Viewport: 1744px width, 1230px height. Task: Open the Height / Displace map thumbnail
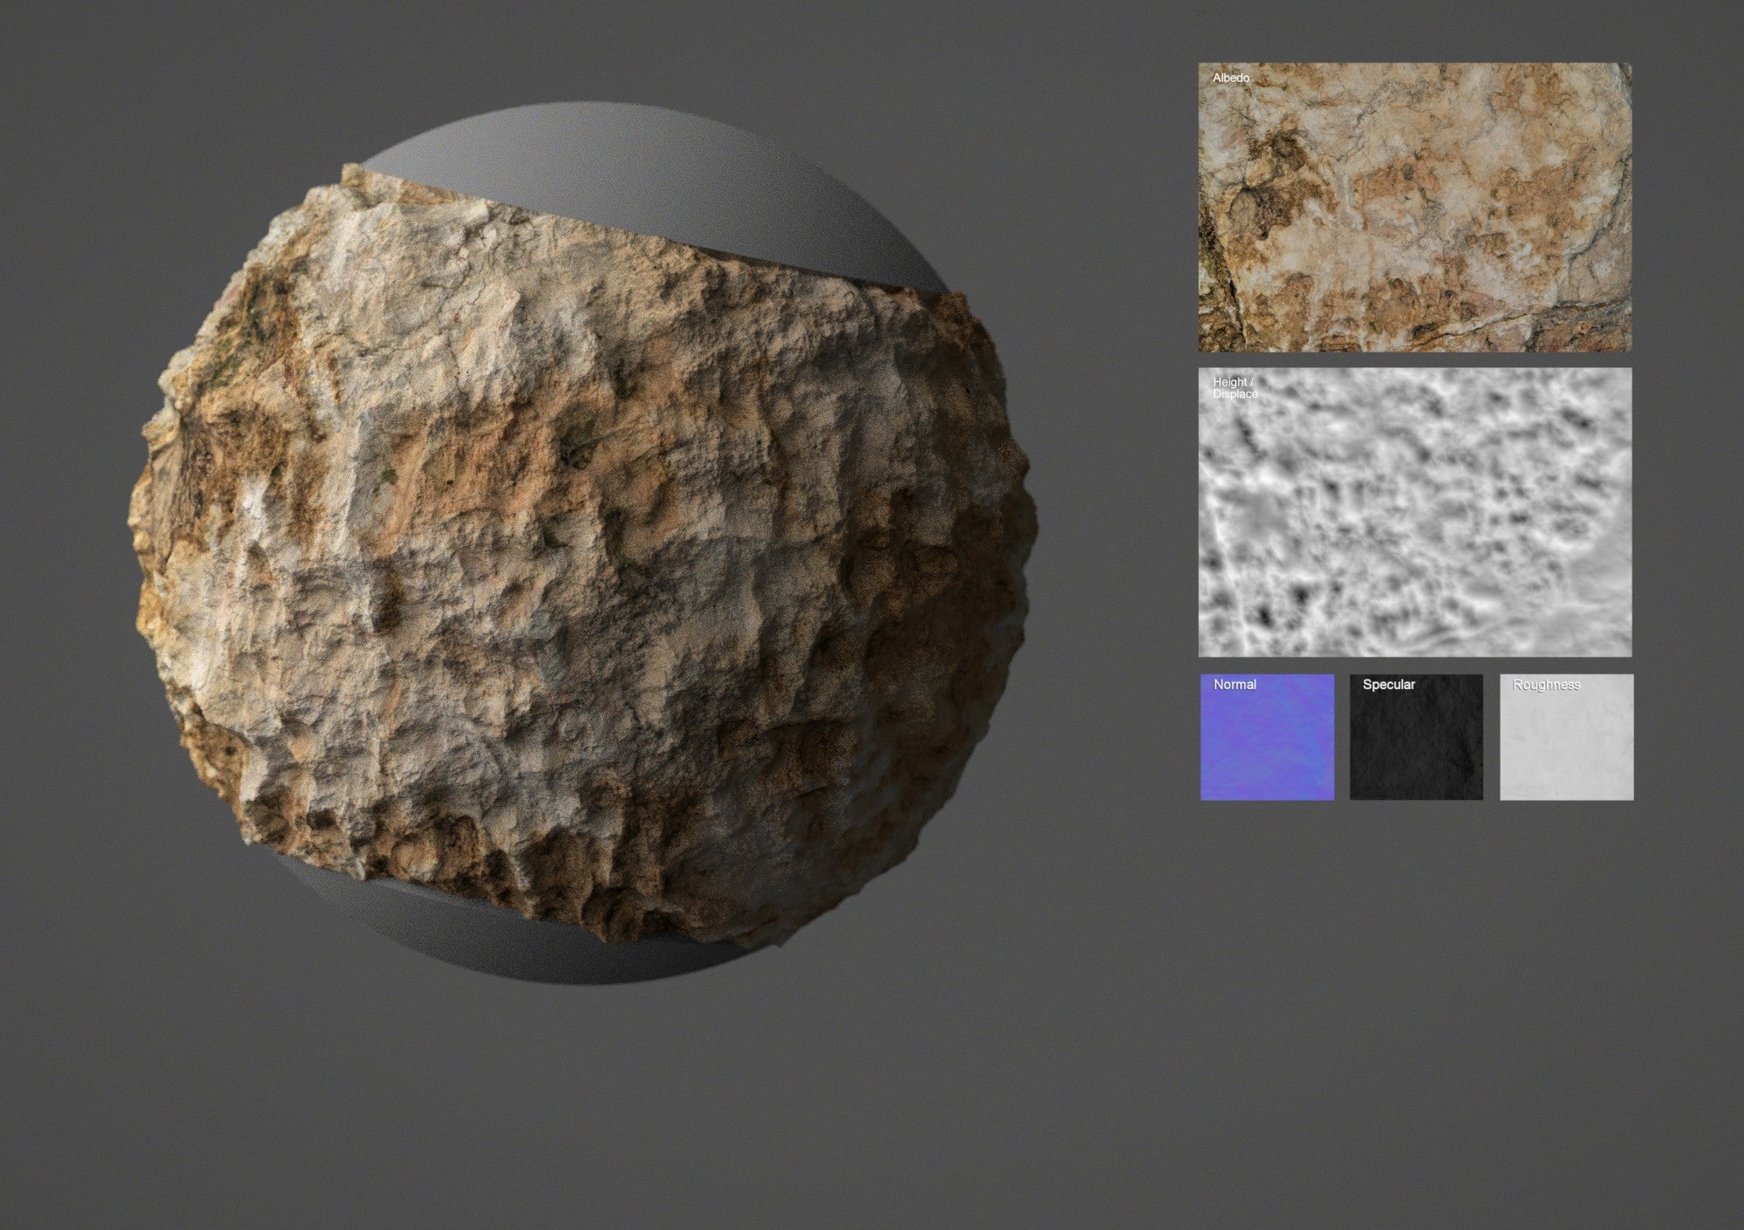[1414, 512]
